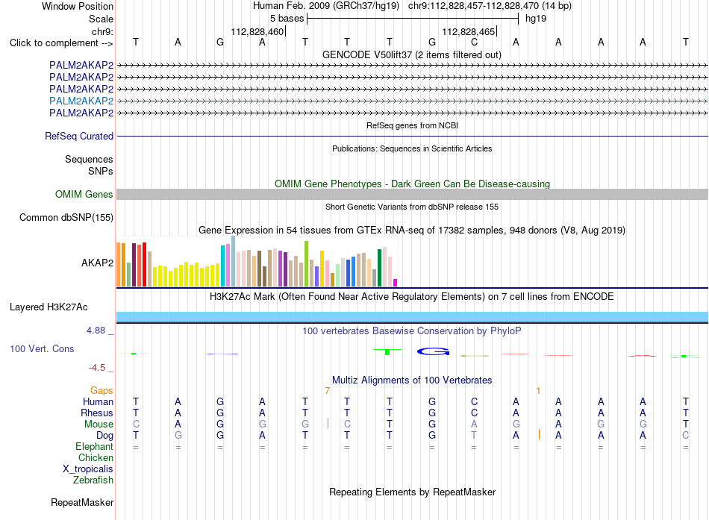The image size is (709, 520).
Task: Click the 'OMIM Genes' side label
Action: [x=84, y=195]
